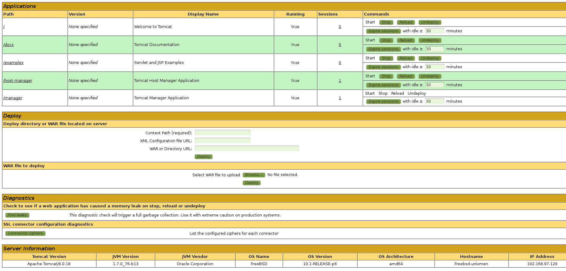This screenshot has height=271, width=566.
Task: Focus idle minutes field for /docs
Action: click(435, 49)
